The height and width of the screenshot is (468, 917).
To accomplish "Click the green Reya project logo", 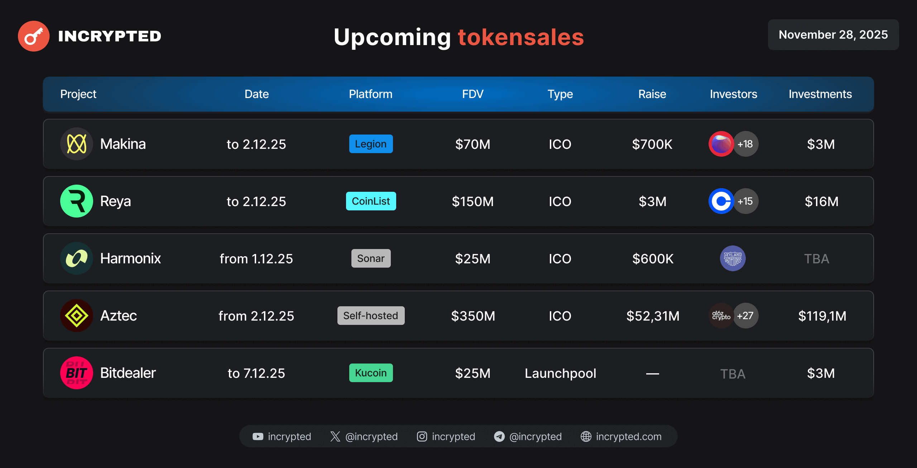I will pyautogui.click(x=77, y=201).
